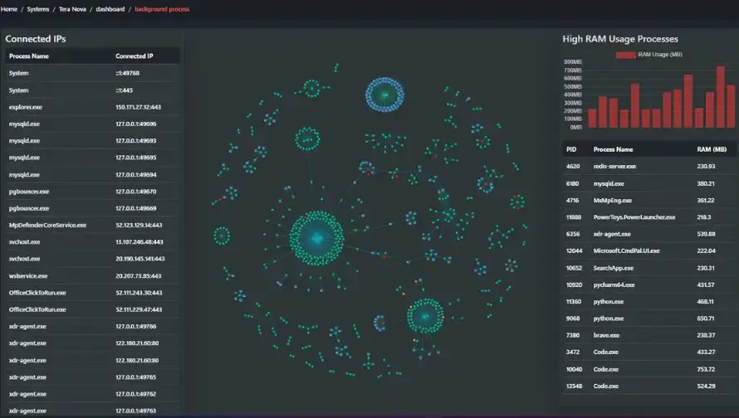Viewport: 739px width, 418px height.
Task: Select Code.exe row with PID 10040
Action: (x=648, y=369)
